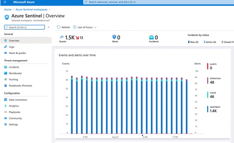Click the 6 PM axis label

(x=85, y=137)
